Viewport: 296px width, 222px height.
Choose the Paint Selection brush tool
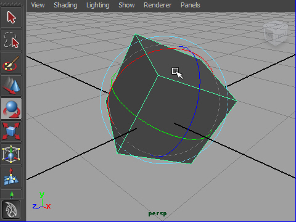point(11,63)
